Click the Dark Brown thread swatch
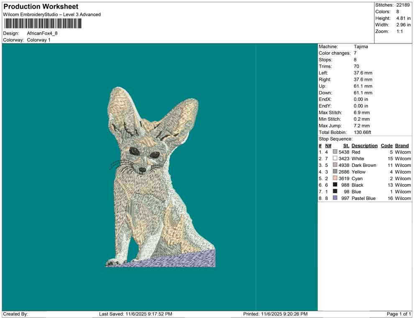 point(335,165)
